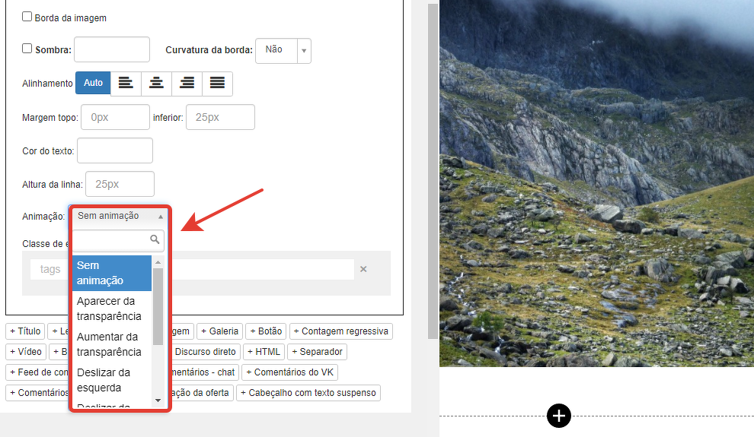Set alignment to Auto

point(93,83)
